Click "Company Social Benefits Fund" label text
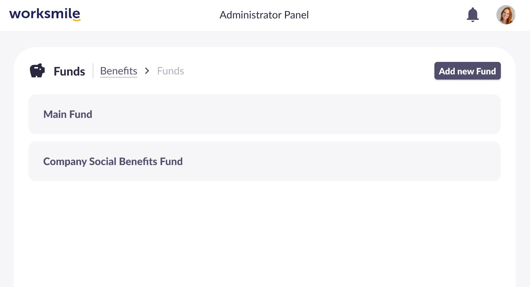Image resolution: width=530 pixels, height=287 pixels. (113, 161)
